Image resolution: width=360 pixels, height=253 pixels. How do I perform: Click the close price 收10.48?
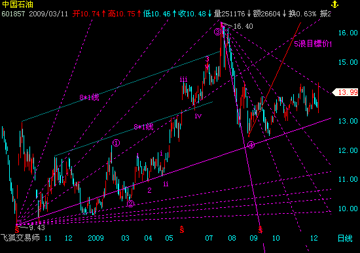192,14
